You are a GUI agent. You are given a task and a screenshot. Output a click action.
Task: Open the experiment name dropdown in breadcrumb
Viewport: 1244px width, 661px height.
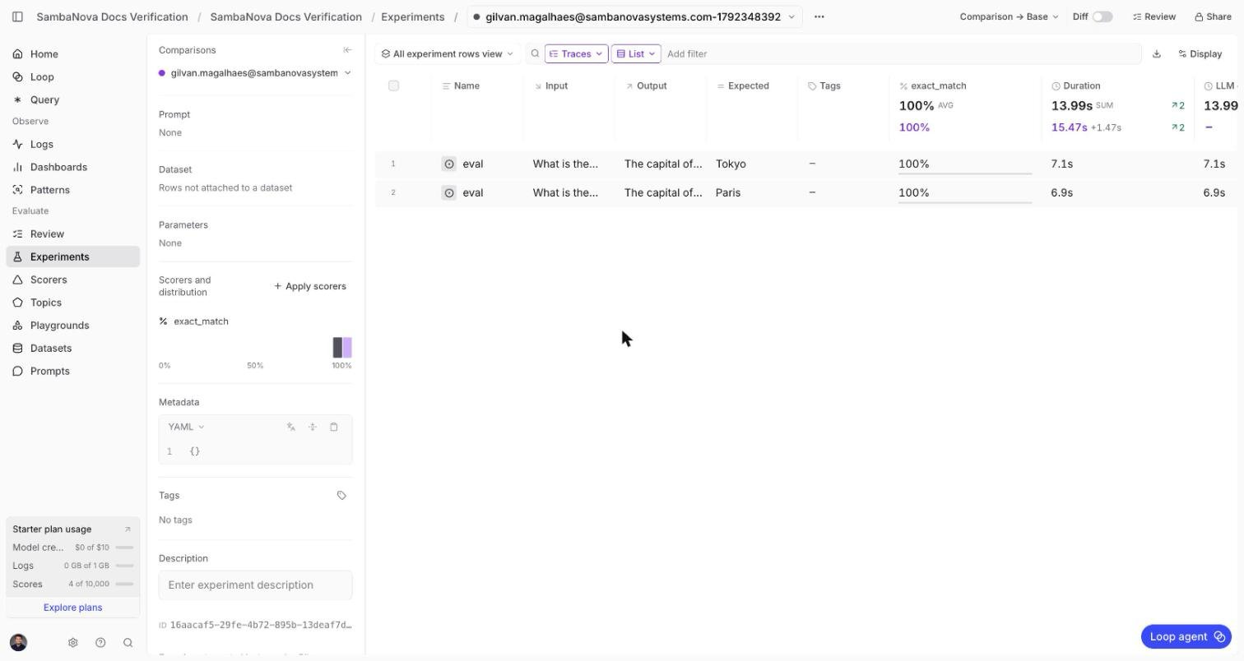(634, 16)
